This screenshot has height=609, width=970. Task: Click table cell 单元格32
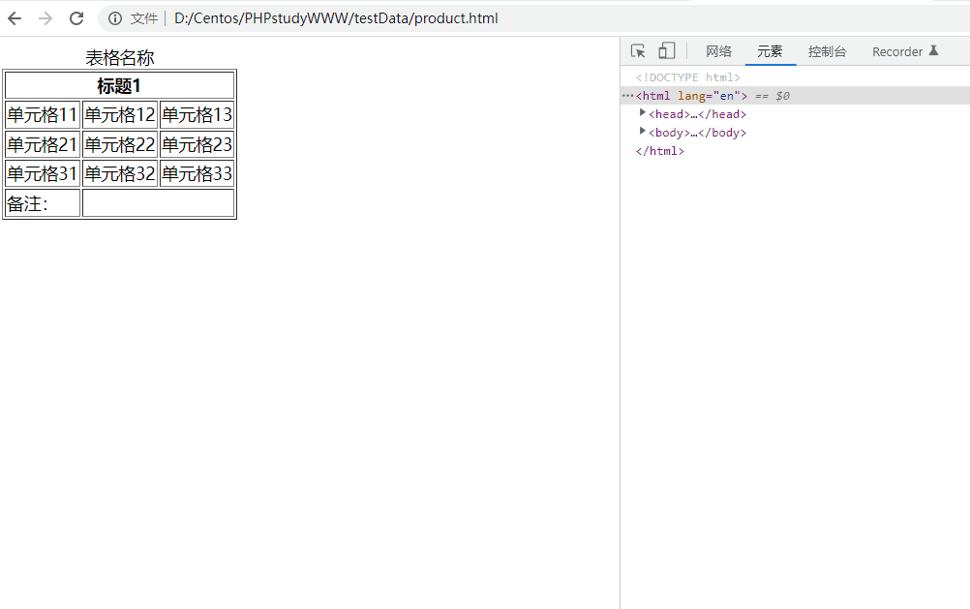[x=120, y=173]
